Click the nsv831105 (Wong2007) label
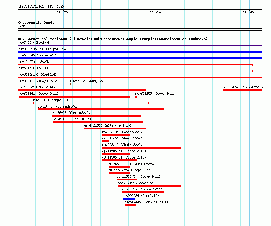 (88, 81)
